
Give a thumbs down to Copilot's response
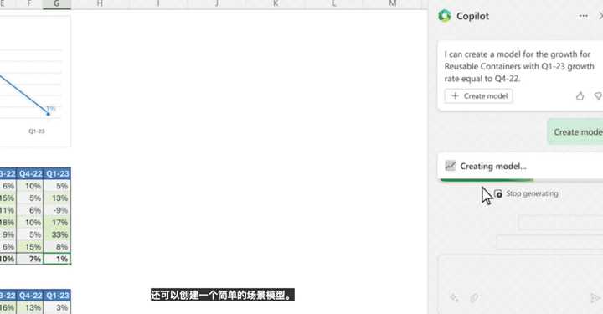[598, 96]
